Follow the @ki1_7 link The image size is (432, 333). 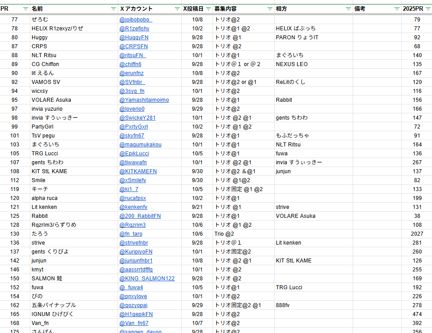pos(129,189)
